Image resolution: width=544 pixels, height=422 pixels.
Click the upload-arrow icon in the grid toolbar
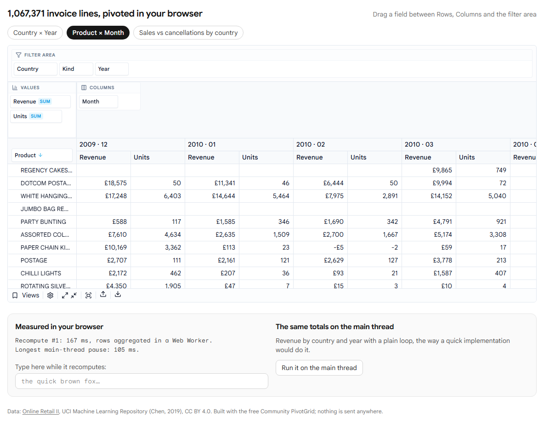coord(103,295)
